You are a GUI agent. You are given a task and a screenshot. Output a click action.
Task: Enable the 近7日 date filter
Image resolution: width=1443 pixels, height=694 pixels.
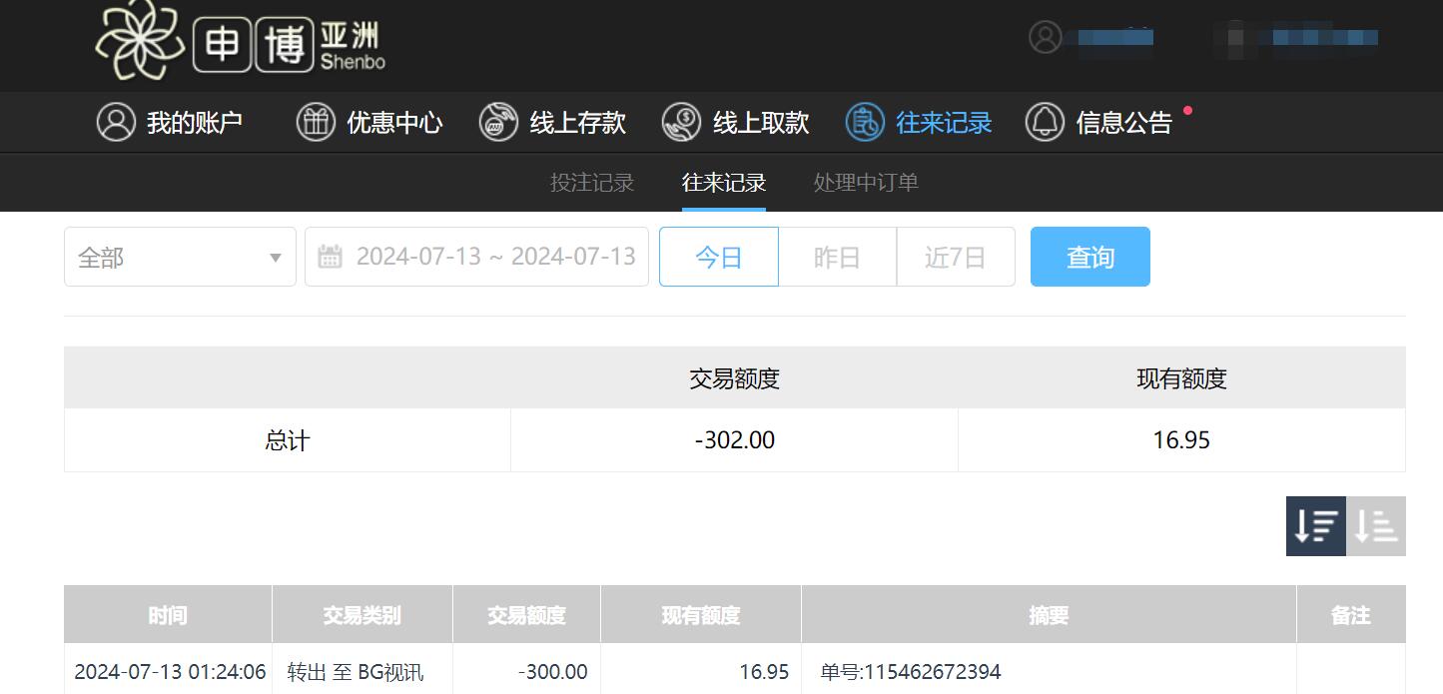tap(955, 256)
